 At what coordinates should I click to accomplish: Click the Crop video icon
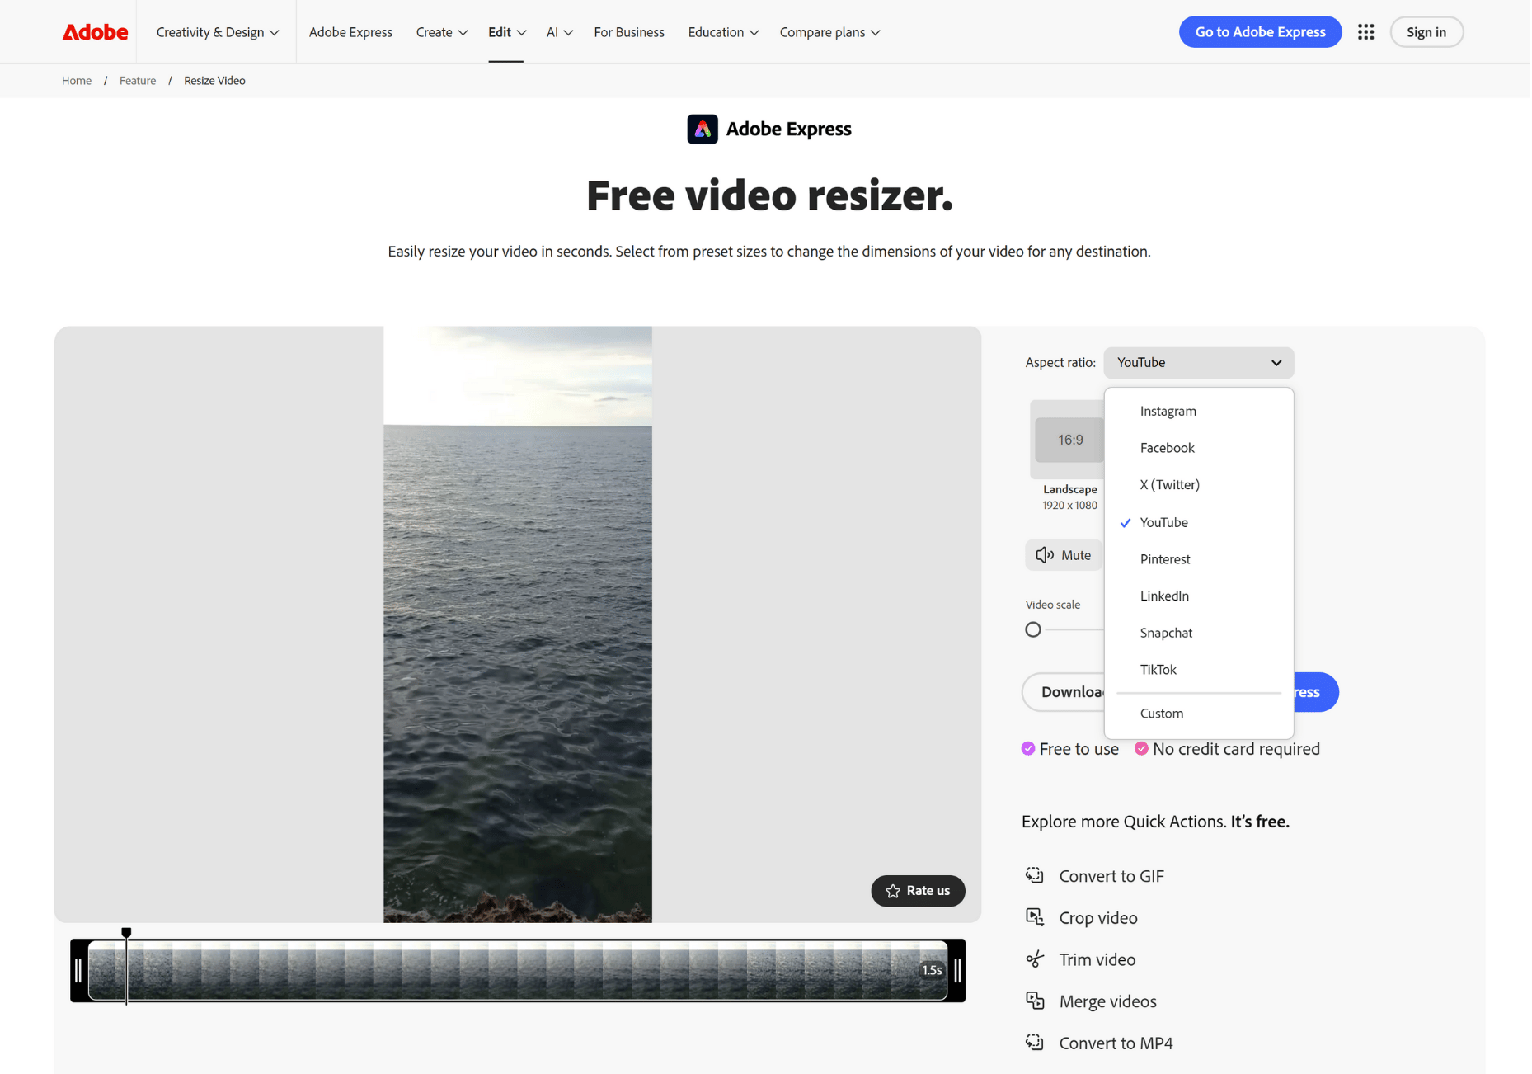(x=1034, y=917)
